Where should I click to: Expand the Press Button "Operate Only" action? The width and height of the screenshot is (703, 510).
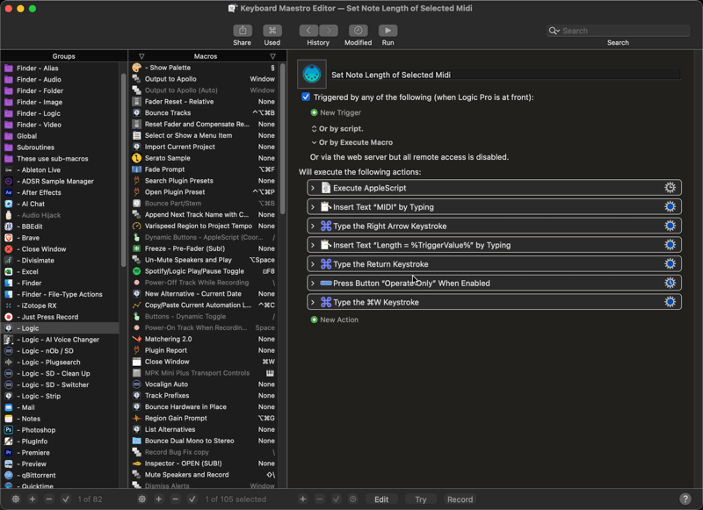coord(313,284)
